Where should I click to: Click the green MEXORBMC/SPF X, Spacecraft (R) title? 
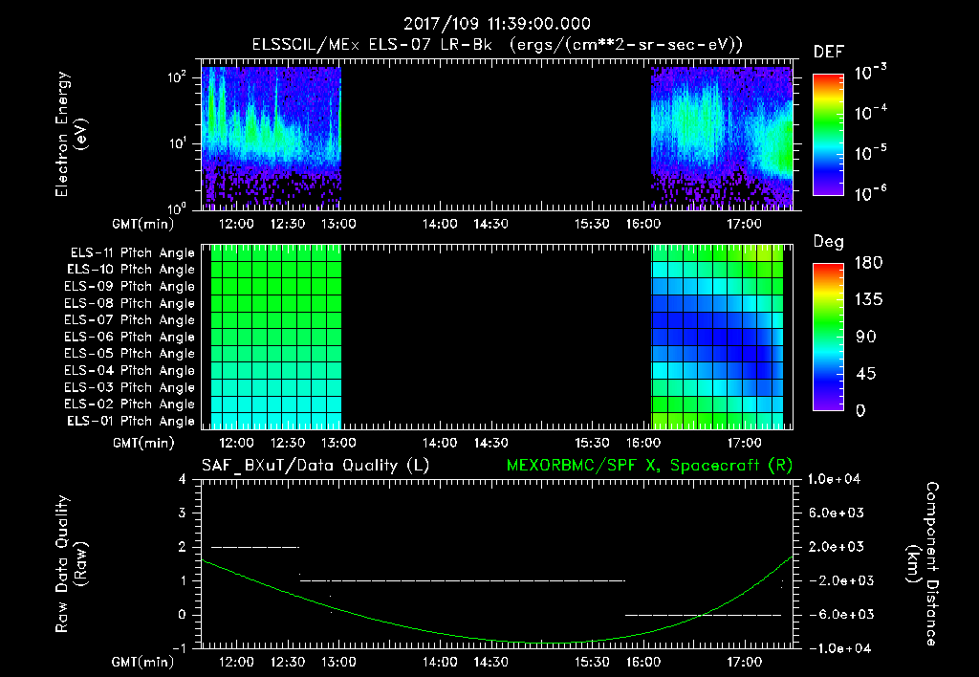pyautogui.click(x=649, y=466)
